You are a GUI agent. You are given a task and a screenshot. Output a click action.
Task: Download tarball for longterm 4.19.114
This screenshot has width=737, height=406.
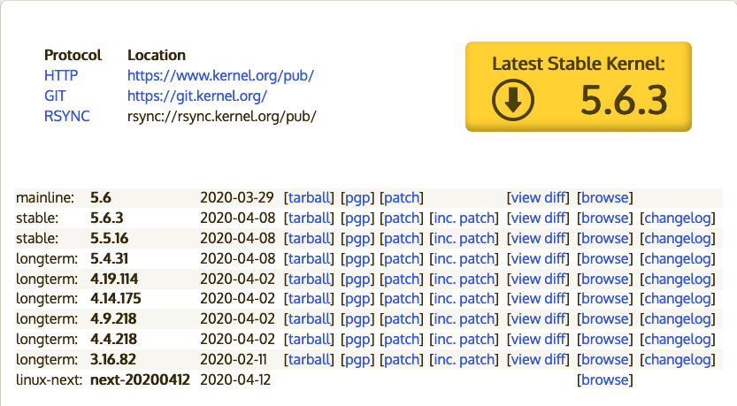[309, 279]
